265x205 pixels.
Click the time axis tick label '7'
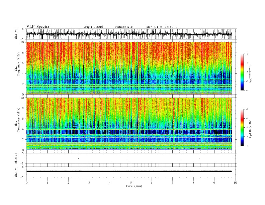pyautogui.click(x=173, y=183)
